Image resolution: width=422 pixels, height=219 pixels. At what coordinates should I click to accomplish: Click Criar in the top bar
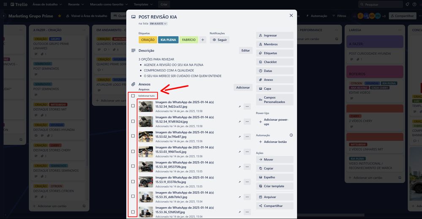164,4
